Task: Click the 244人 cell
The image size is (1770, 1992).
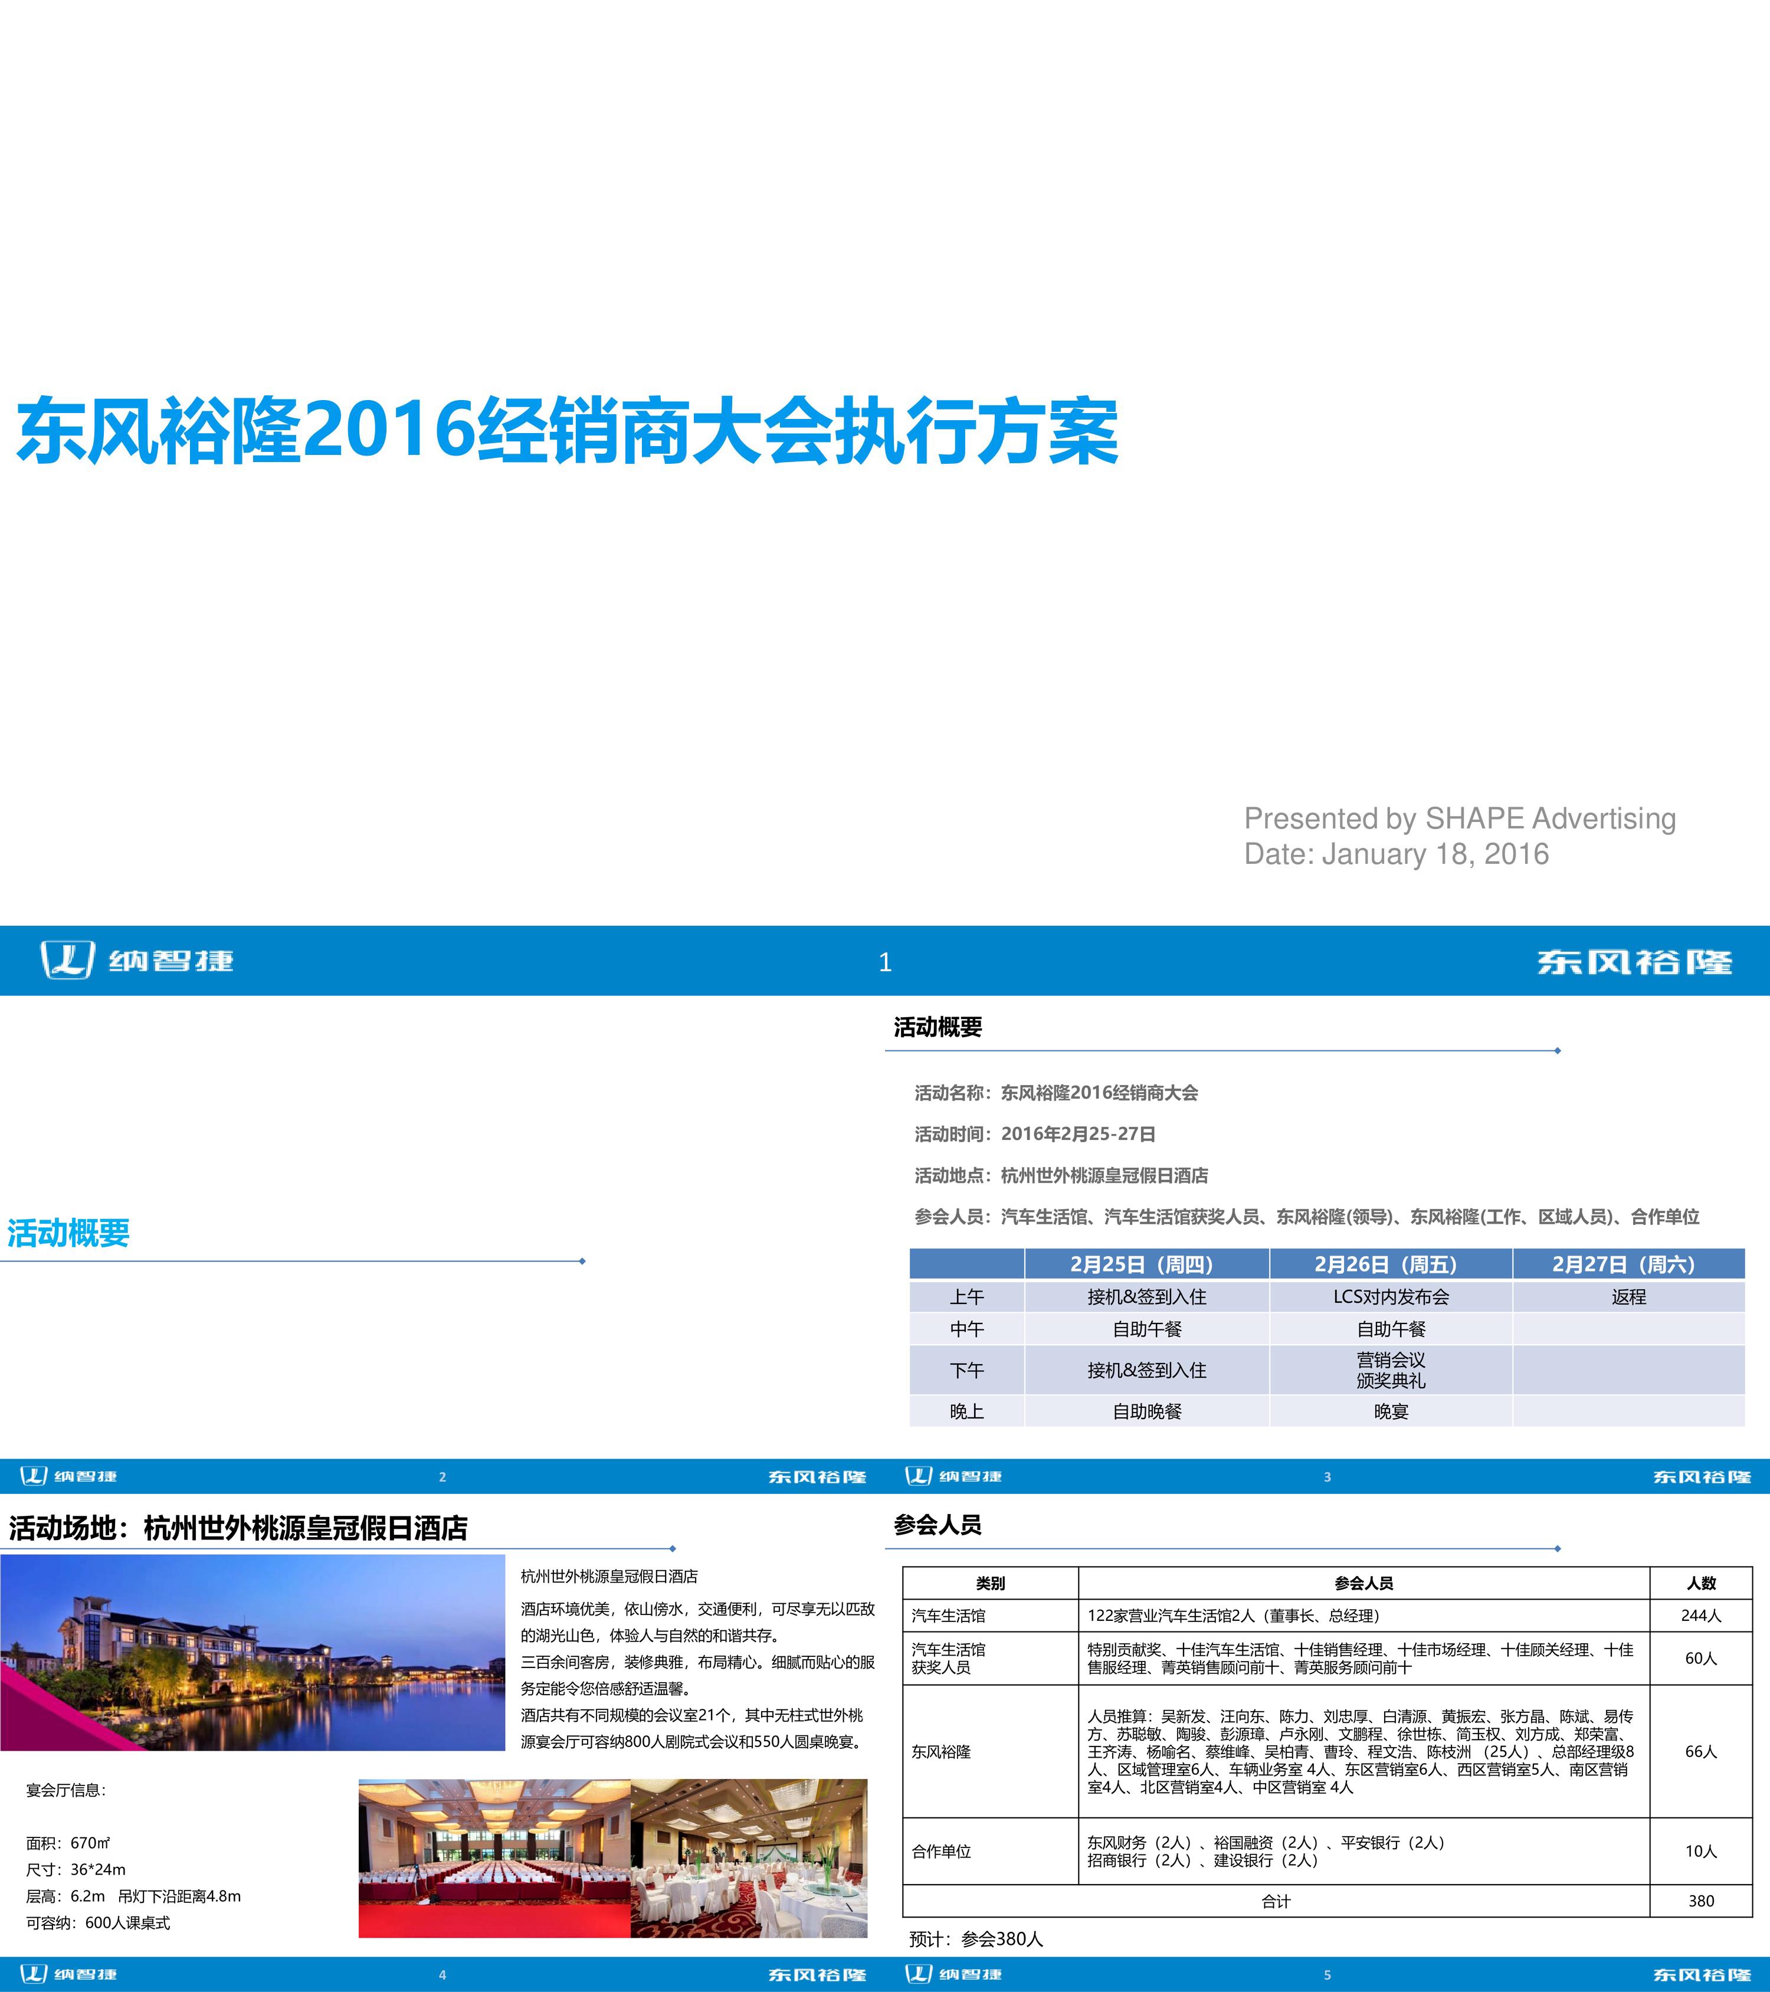Action: (1701, 1615)
